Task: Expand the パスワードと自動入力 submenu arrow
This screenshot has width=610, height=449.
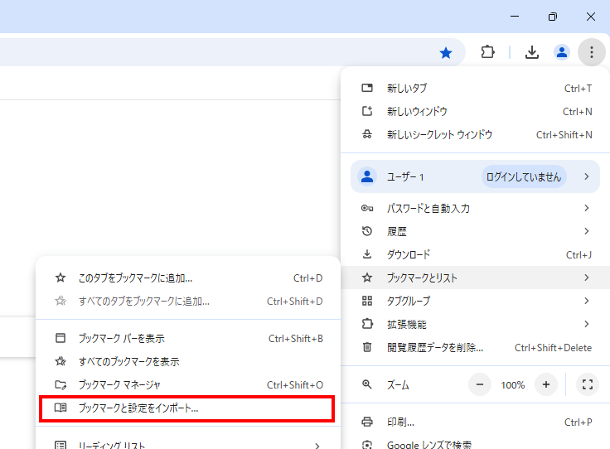Action: [587, 209]
